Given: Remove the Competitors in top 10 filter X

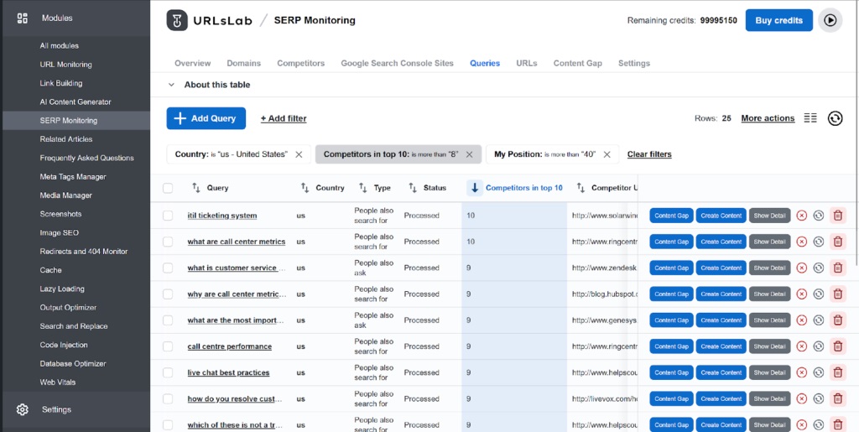Looking at the screenshot, I should click(469, 154).
